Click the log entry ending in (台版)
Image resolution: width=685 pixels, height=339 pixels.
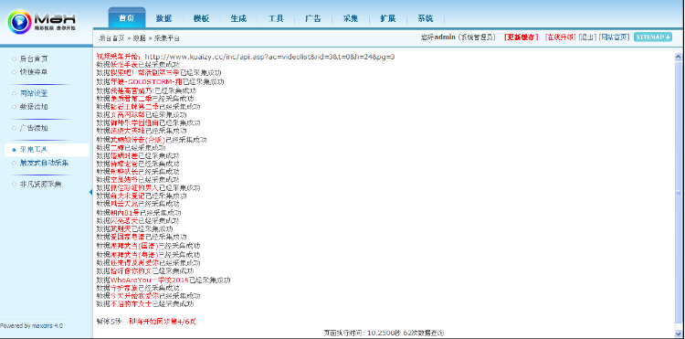152,140
